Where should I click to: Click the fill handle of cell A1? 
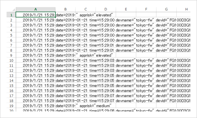tap(55, 17)
